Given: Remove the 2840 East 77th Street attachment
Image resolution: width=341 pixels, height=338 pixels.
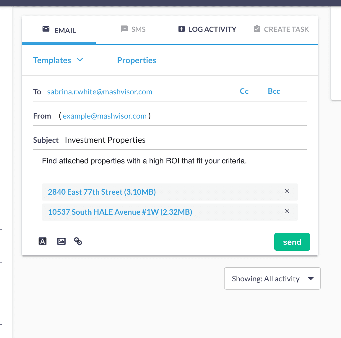Looking at the screenshot, I should tap(287, 191).
